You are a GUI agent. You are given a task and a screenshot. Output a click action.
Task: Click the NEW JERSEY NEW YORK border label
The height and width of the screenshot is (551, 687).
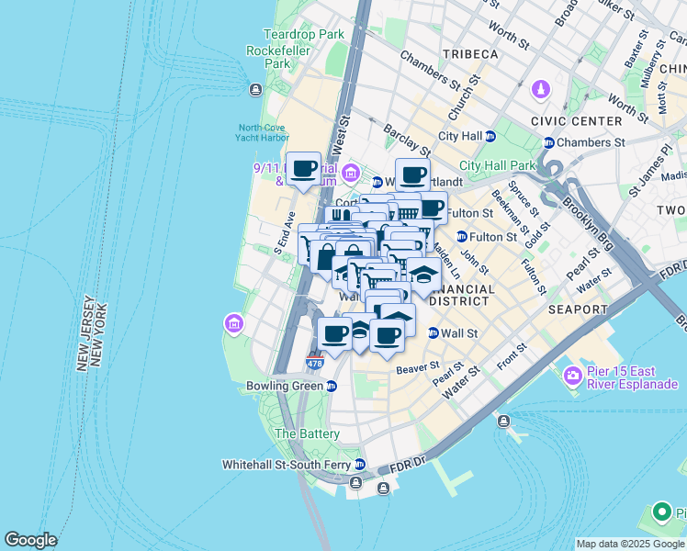click(x=92, y=333)
